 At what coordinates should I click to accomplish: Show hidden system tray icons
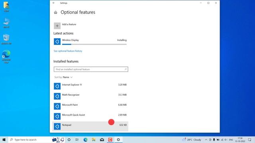(206, 139)
